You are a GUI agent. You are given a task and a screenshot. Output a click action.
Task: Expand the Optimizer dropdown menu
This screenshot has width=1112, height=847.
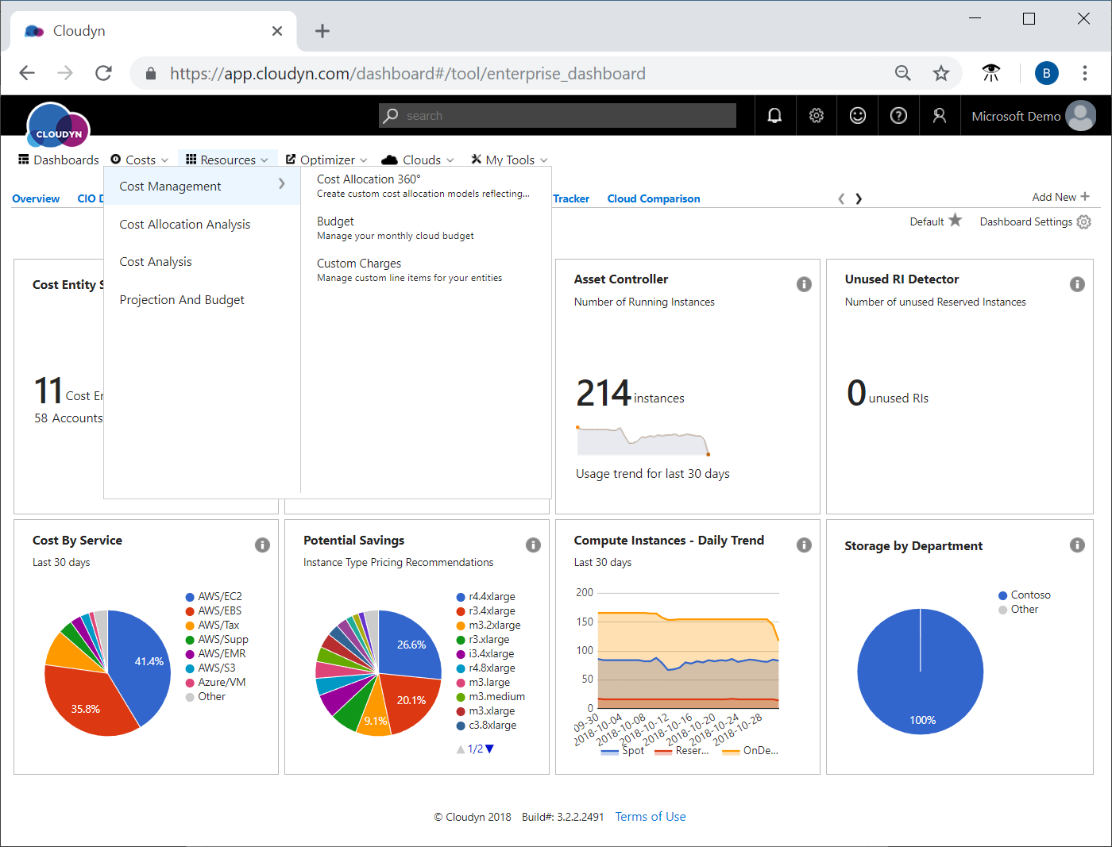[326, 160]
